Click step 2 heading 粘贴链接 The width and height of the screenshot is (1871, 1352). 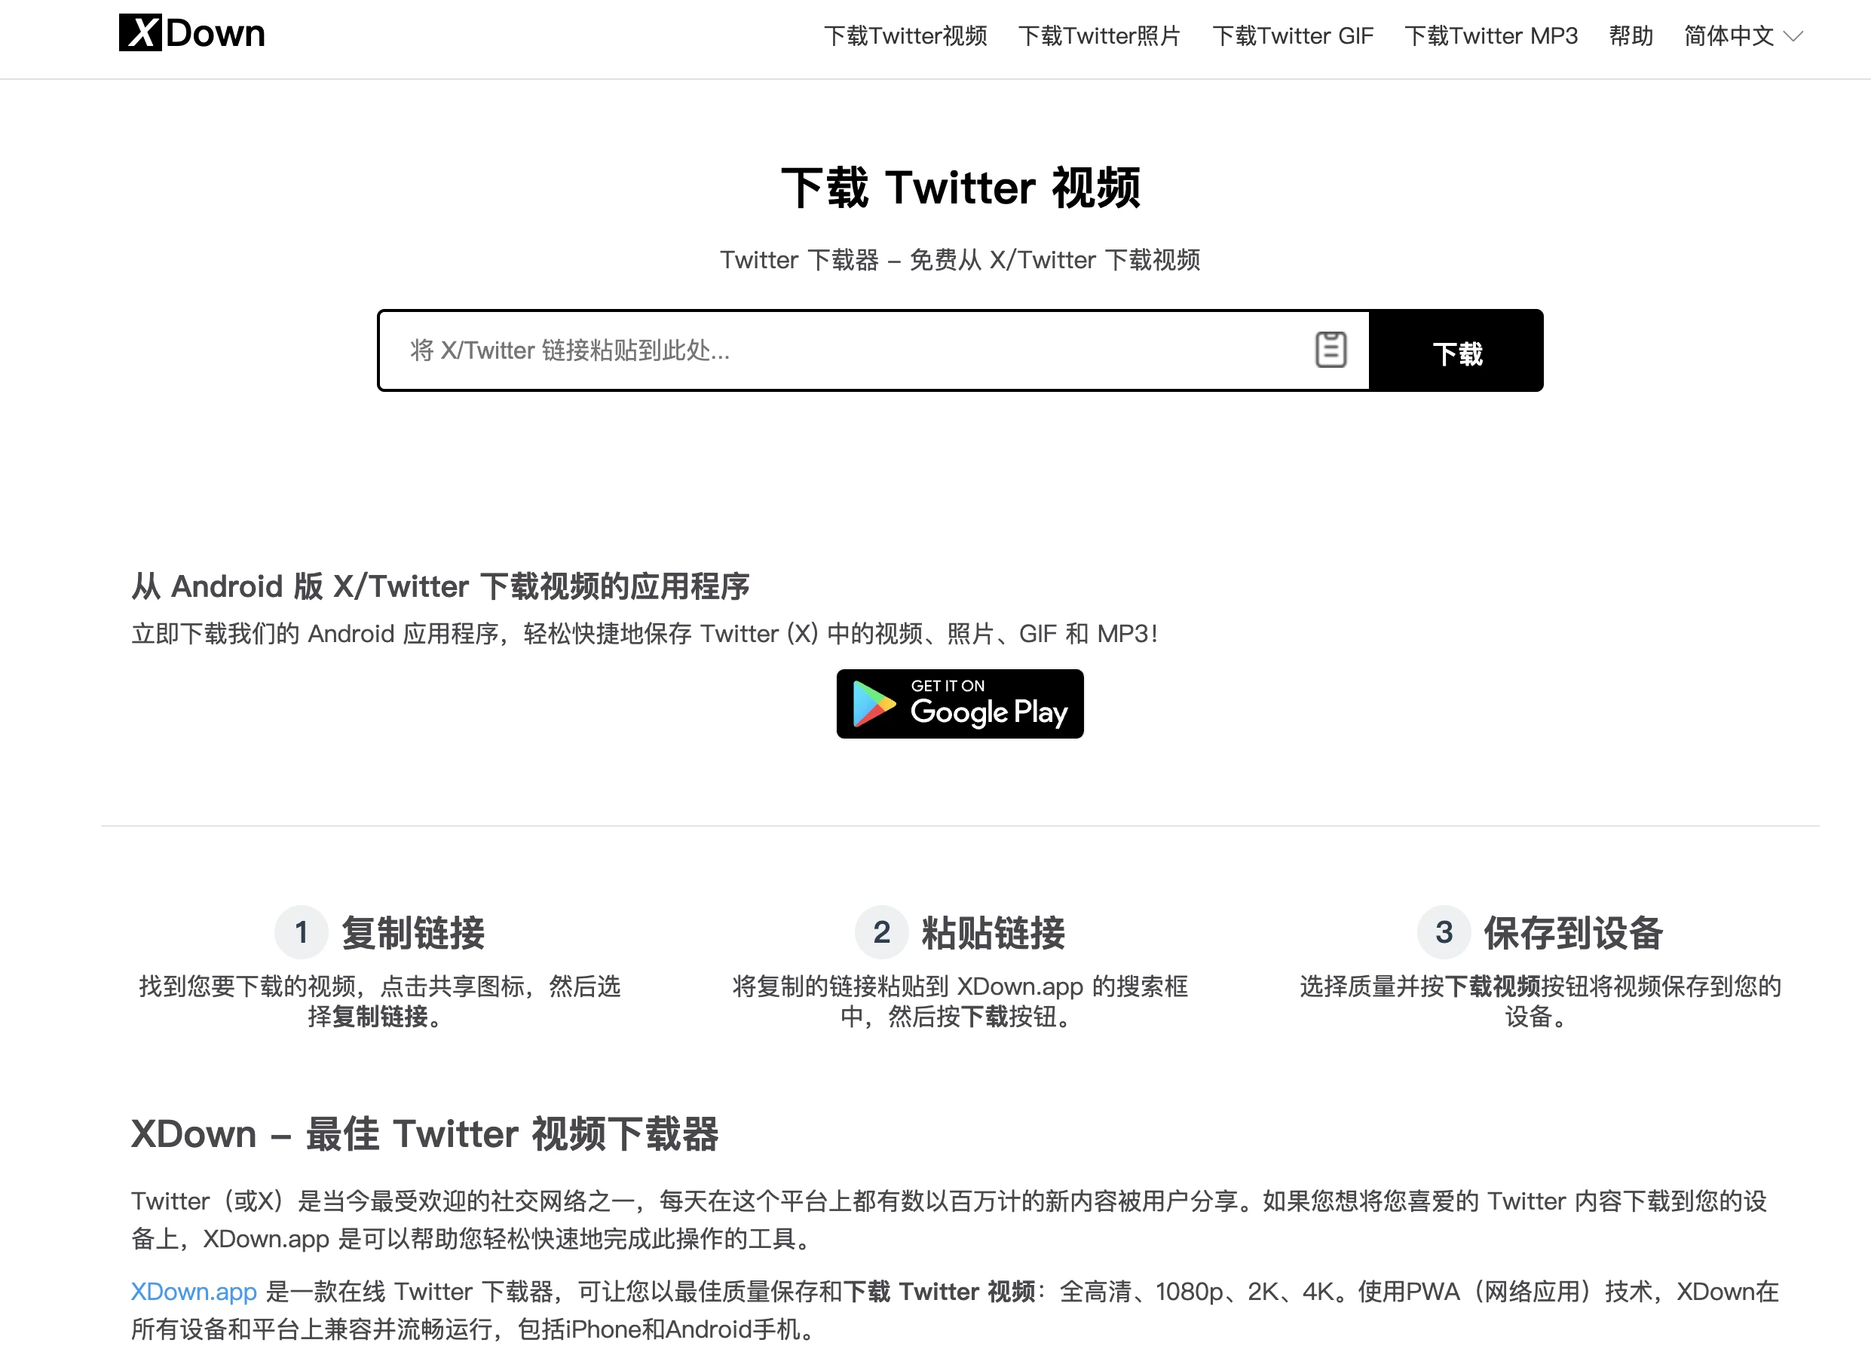[x=994, y=933]
